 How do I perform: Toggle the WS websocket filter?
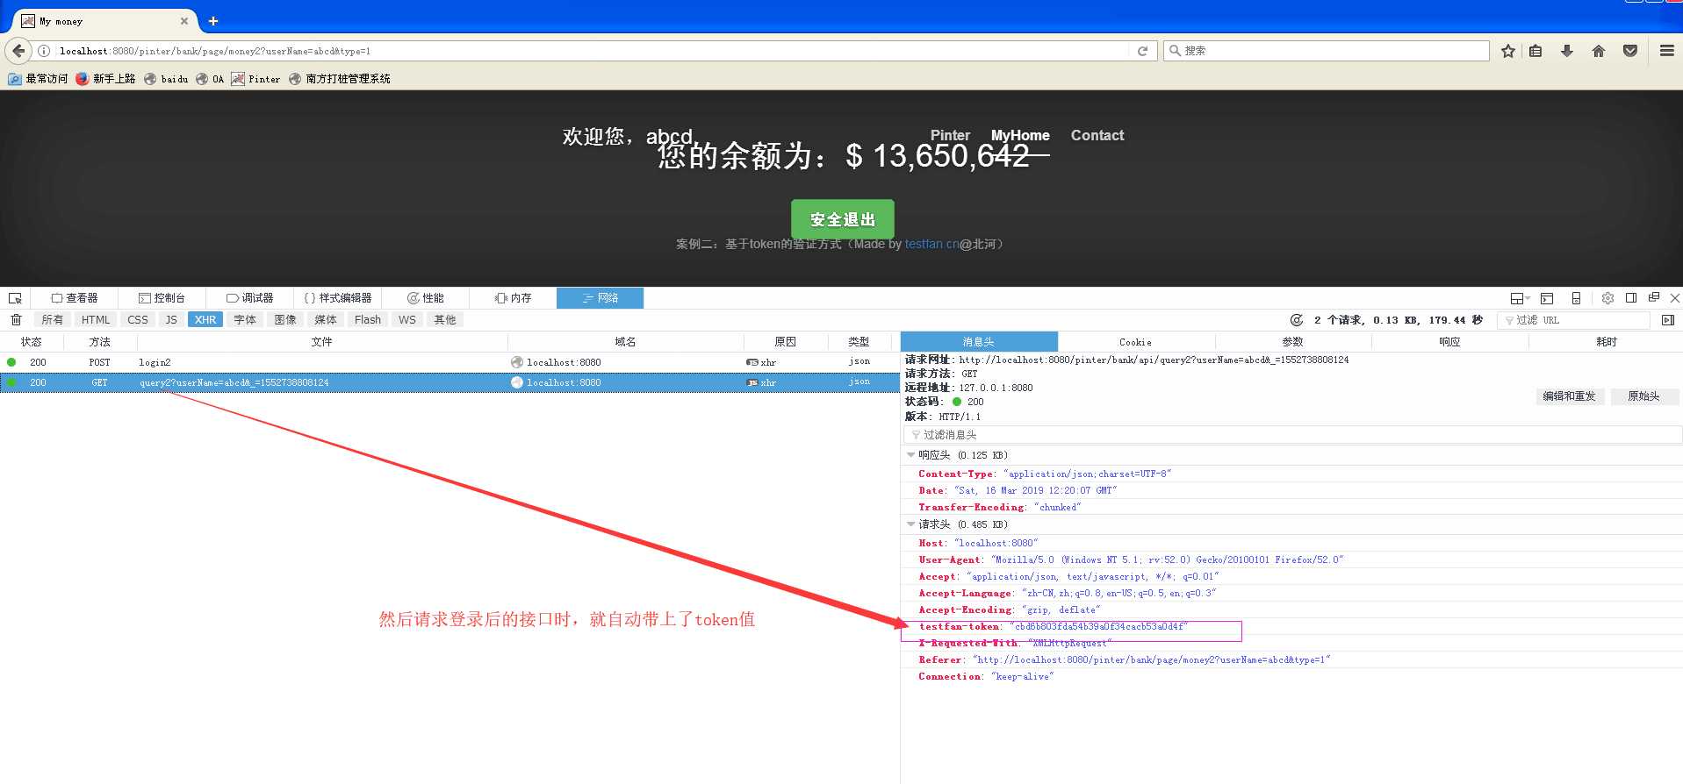pos(407,320)
